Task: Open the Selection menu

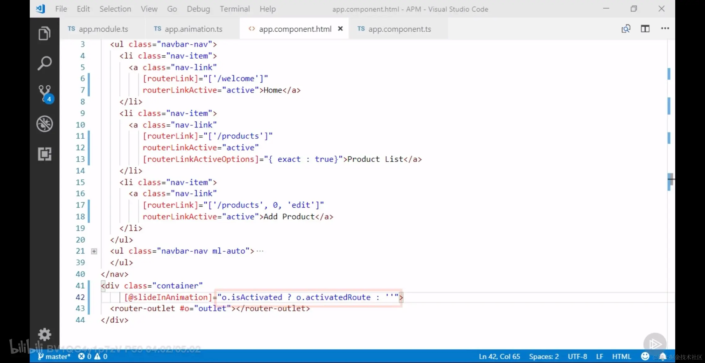Action: tap(115, 9)
